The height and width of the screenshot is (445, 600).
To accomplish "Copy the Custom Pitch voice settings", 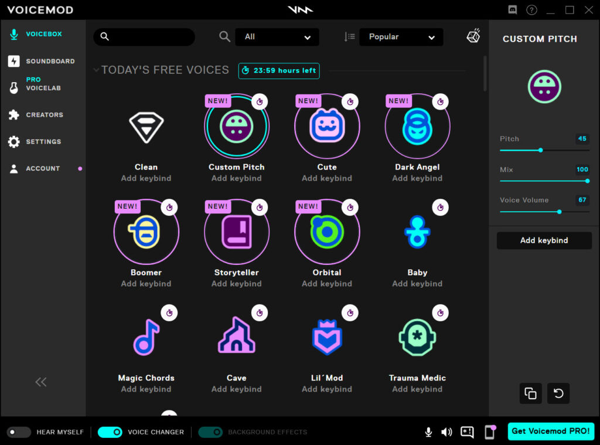I will tap(530, 393).
